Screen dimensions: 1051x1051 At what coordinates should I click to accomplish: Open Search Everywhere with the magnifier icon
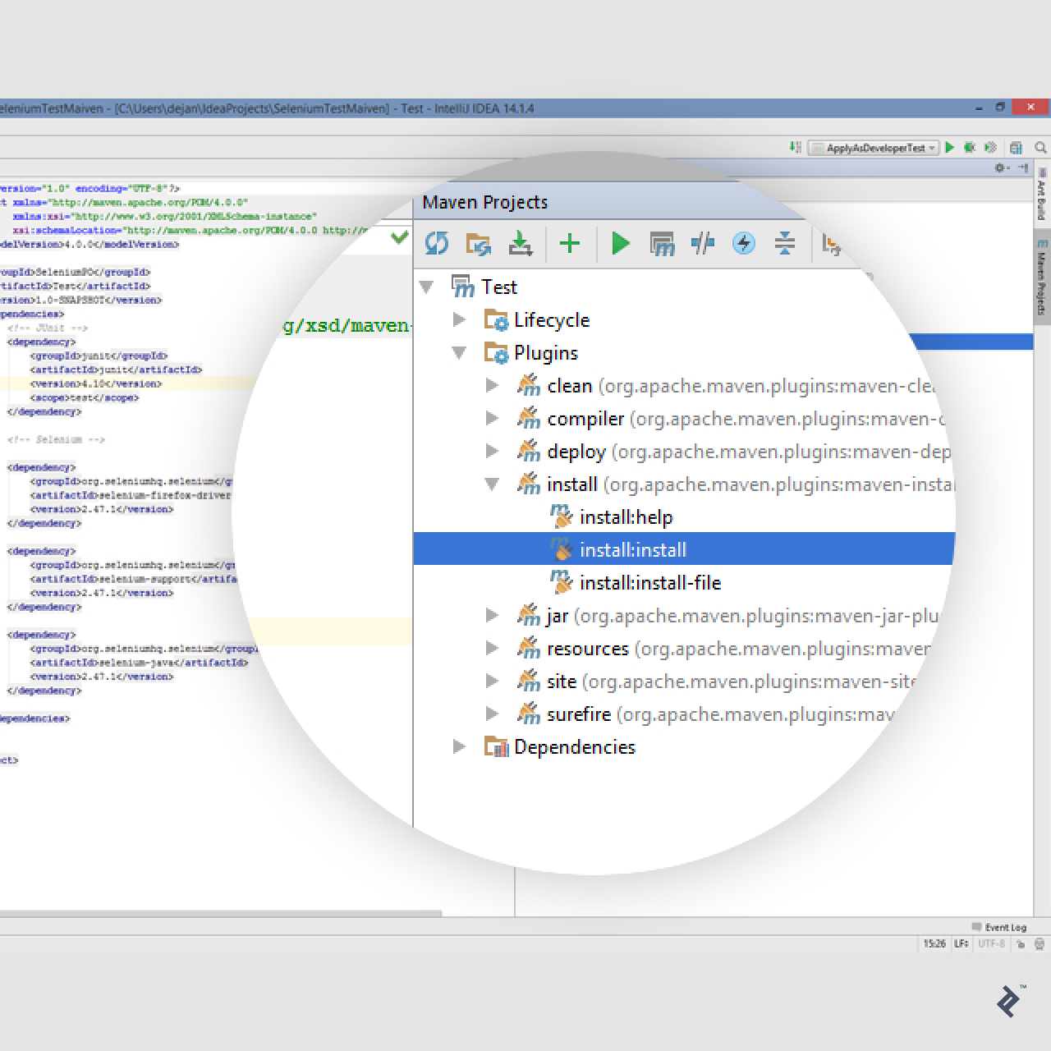(x=1040, y=148)
